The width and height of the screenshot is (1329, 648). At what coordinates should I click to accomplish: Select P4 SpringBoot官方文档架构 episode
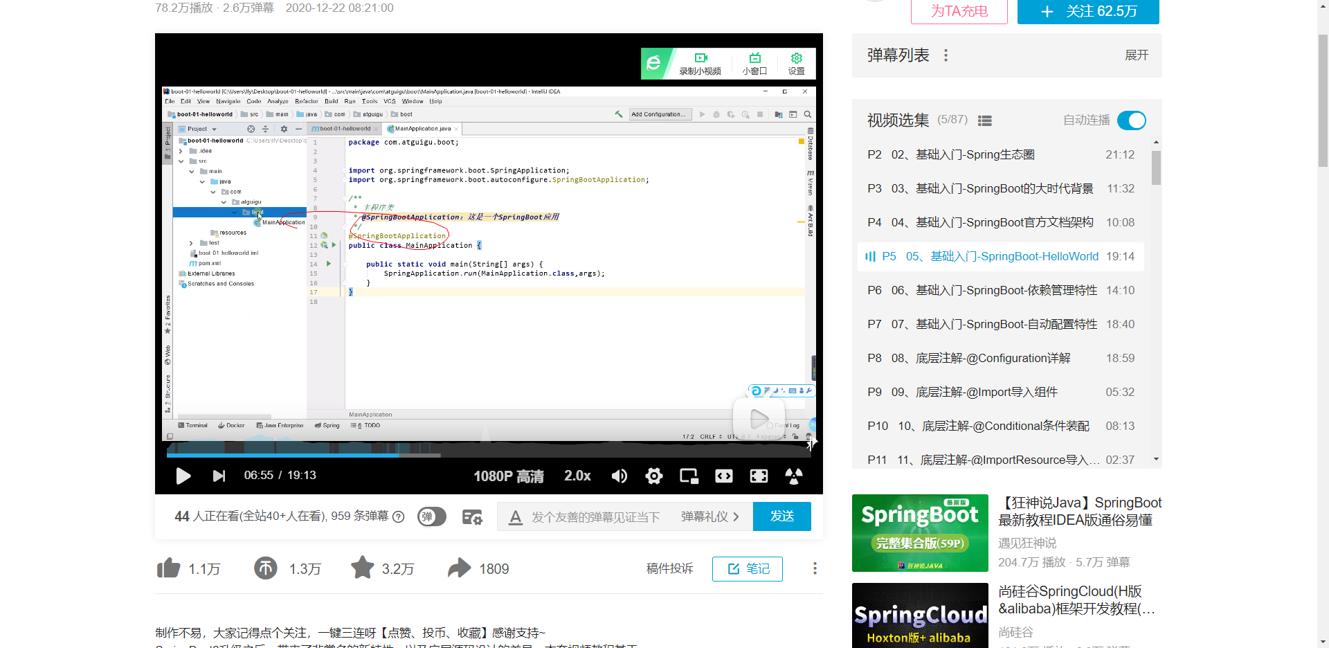click(x=1001, y=222)
